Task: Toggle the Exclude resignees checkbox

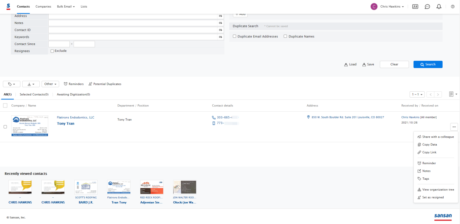Action: (x=52, y=51)
